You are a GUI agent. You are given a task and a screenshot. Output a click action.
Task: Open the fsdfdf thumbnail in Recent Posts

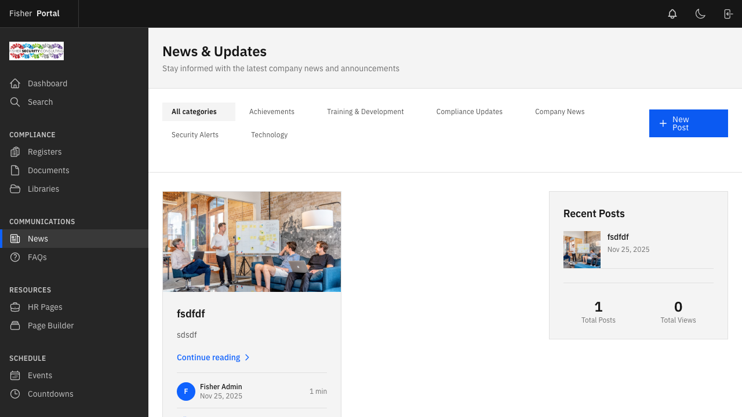pyautogui.click(x=582, y=250)
